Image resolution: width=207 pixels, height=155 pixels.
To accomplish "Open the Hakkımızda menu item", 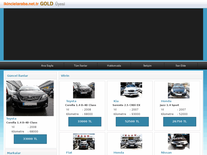I will tap(114, 66).
